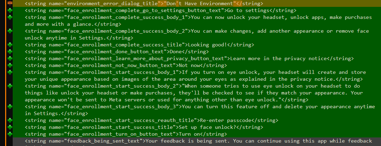This screenshot has height=146, width=381.
Task: Click the plus marker for face_enrollment_start_success_body_1
Action: coord(10,72)
